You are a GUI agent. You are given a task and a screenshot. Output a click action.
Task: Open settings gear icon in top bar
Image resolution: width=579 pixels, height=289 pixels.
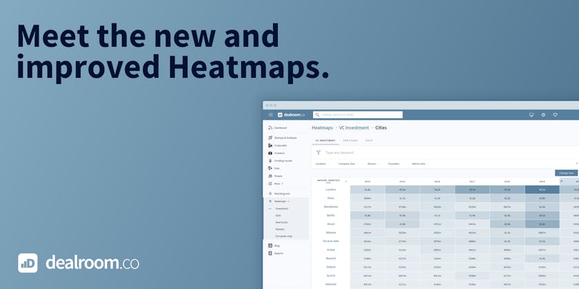pos(543,115)
